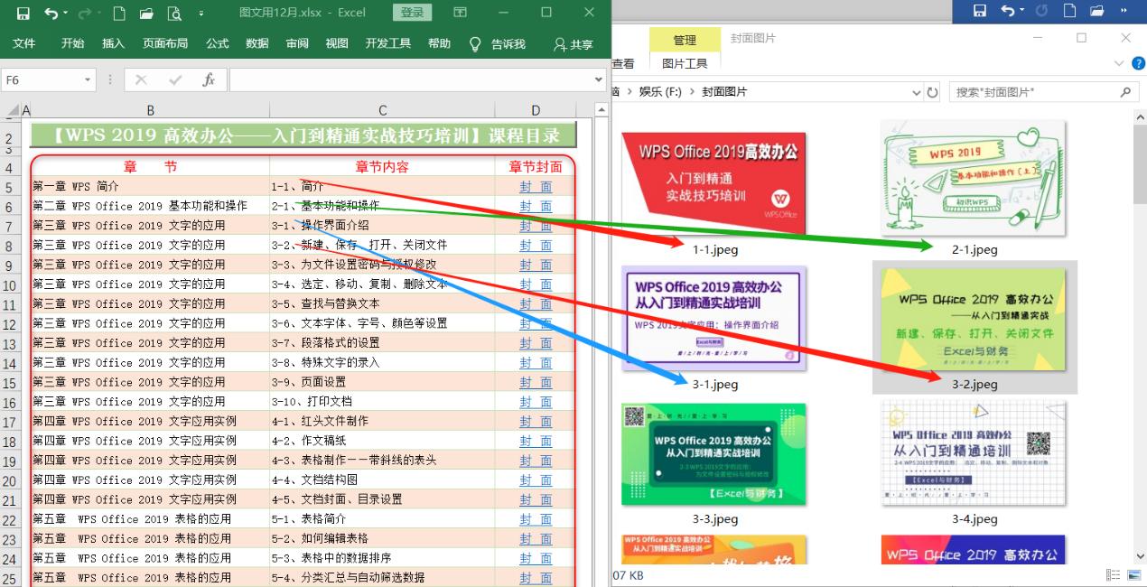
Task: Open Explorer help via the blue question mark
Action: 1139,63
